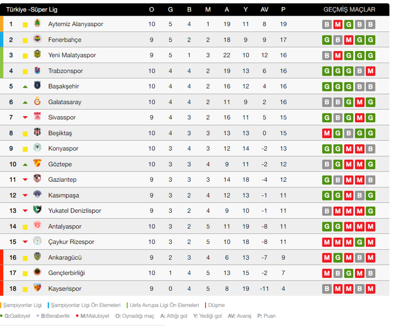
Task: Click the Yeni Malatyaspor crest
Action: [37, 55]
